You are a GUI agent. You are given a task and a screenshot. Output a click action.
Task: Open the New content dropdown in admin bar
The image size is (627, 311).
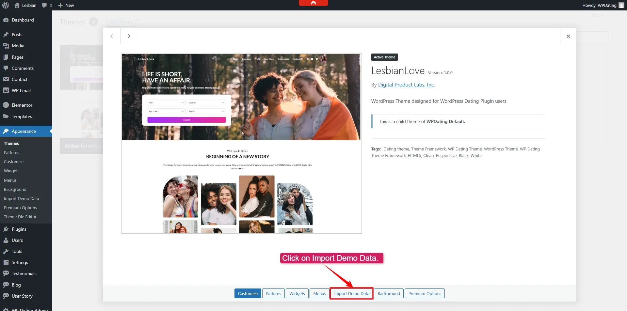(x=66, y=5)
